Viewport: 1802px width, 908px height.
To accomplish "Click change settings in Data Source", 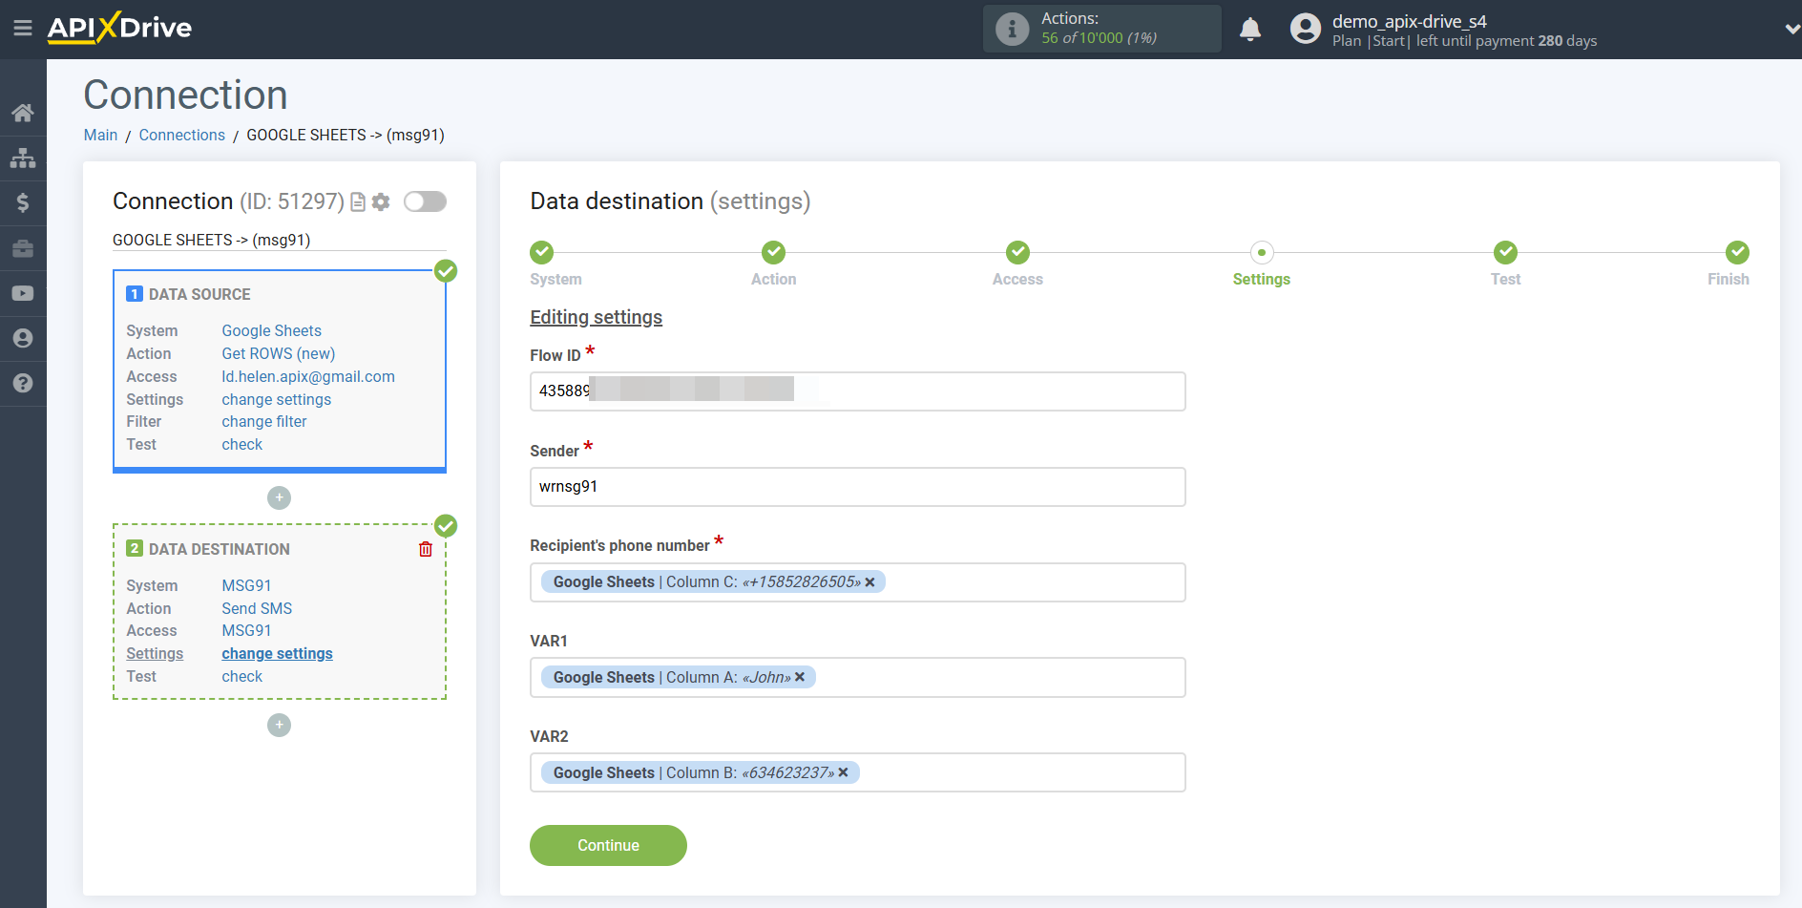I will [276, 399].
